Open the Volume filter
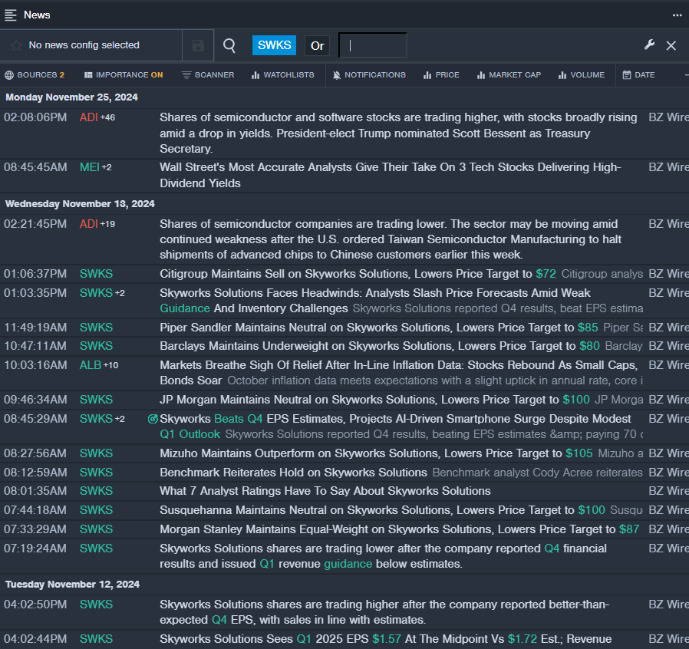689x649 pixels. pos(581,75)
